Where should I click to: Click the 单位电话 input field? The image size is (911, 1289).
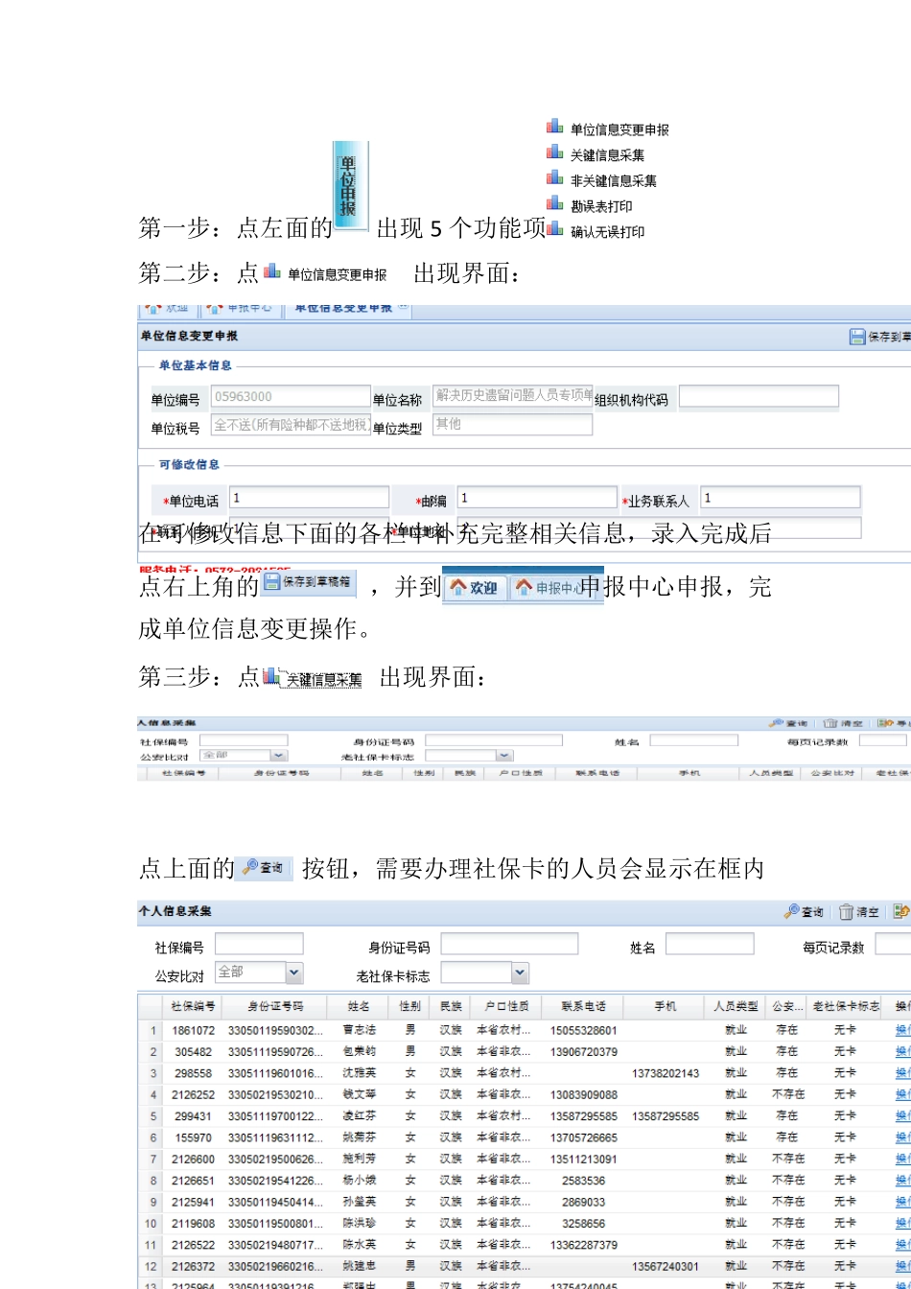(x=310, y=498)
